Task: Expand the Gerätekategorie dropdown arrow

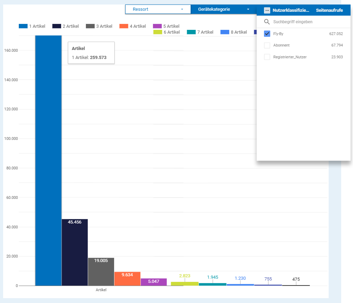Action: coord(248,9)
